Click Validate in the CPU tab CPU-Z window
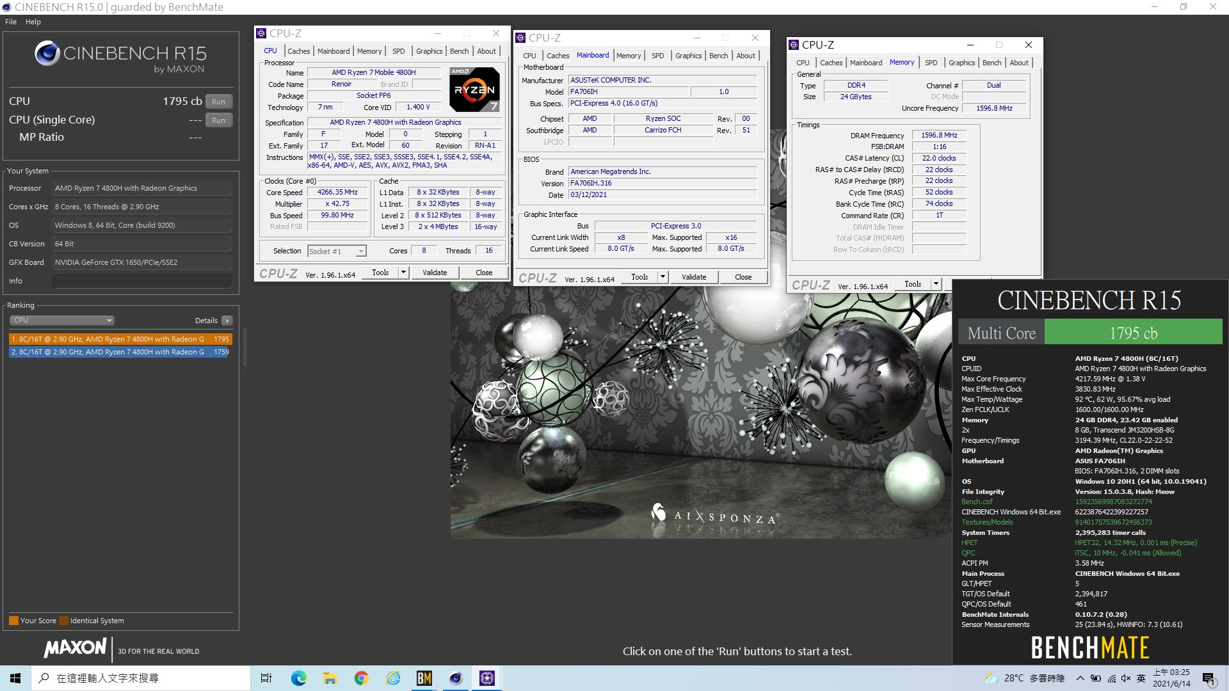The image size is (1229, 691). point(435,273)
